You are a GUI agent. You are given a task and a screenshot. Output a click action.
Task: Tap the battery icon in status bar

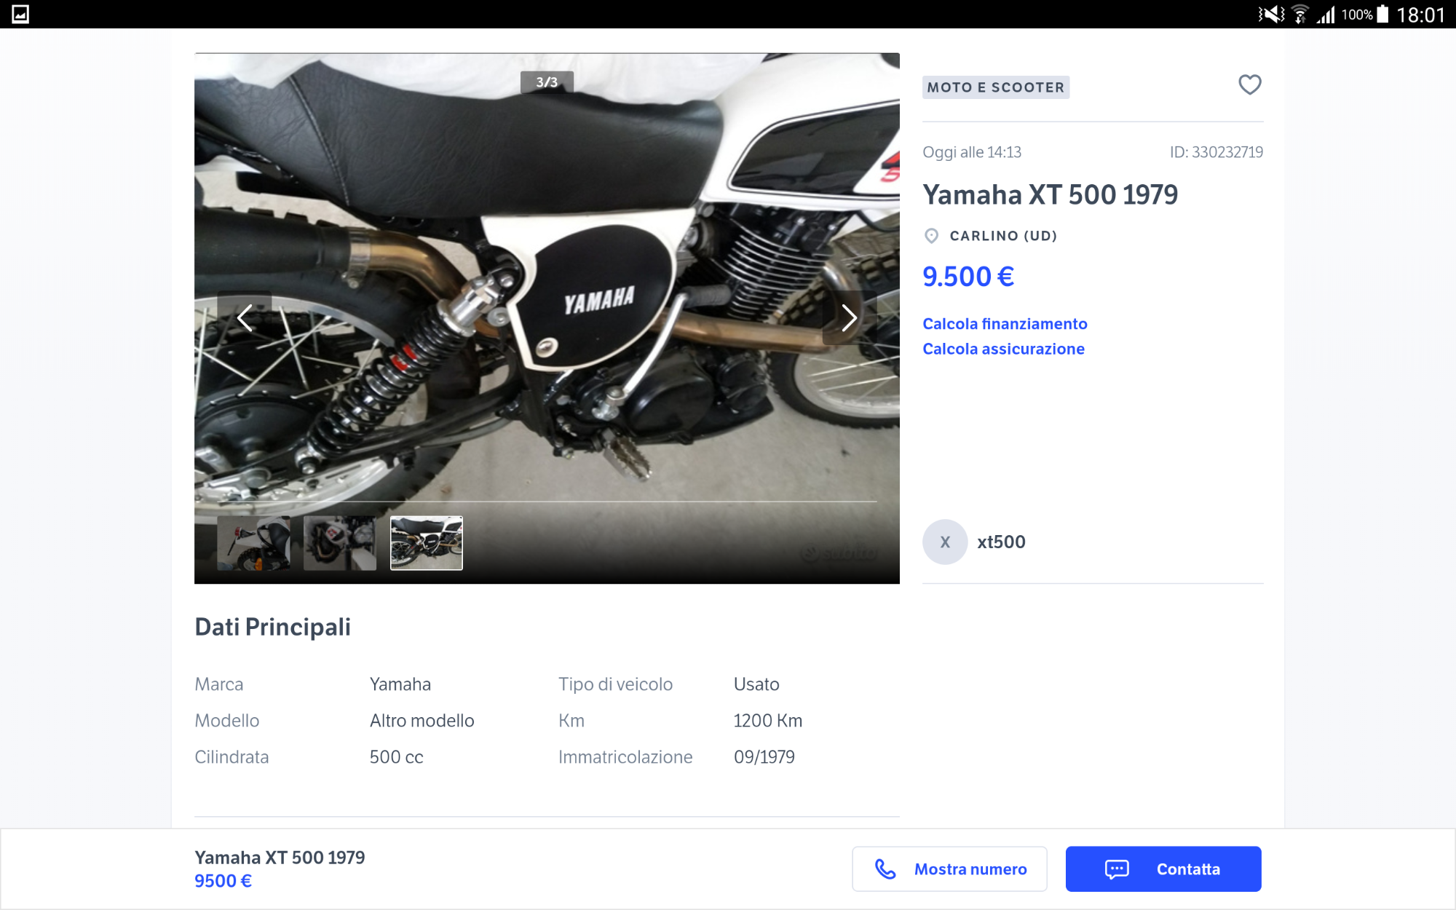point(1382,15)
